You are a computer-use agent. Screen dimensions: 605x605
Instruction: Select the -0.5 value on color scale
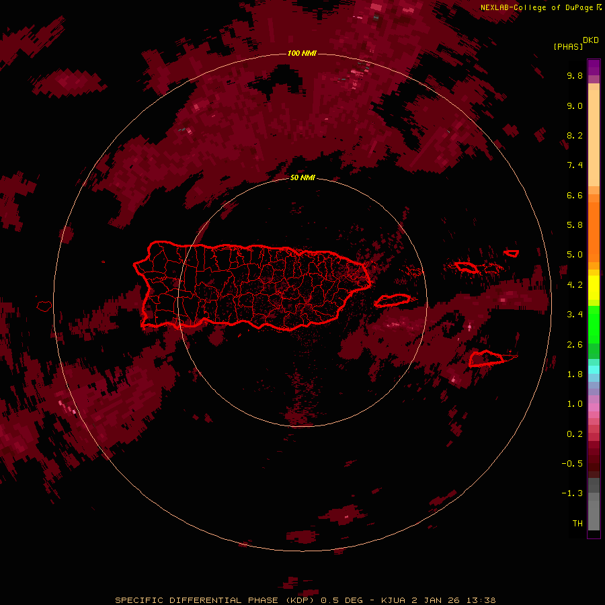click(572, 464)
